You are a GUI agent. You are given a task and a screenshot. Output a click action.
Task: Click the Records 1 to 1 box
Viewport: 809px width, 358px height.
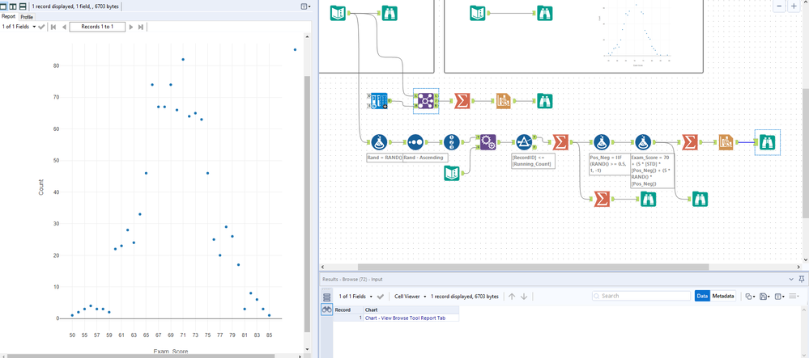pyautogui.click(x=97, y=27)
